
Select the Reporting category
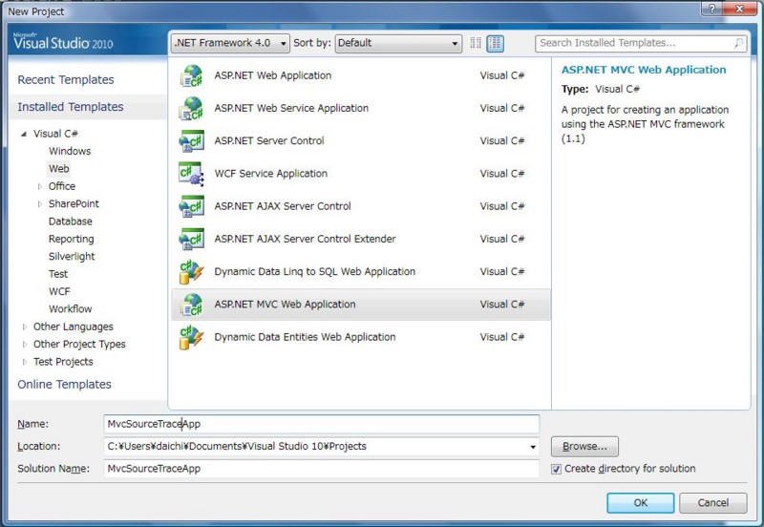point(71,239)
